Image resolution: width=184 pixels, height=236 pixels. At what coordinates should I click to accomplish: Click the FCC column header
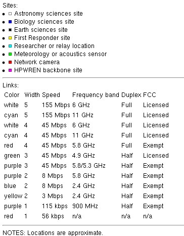coord(150,95)
